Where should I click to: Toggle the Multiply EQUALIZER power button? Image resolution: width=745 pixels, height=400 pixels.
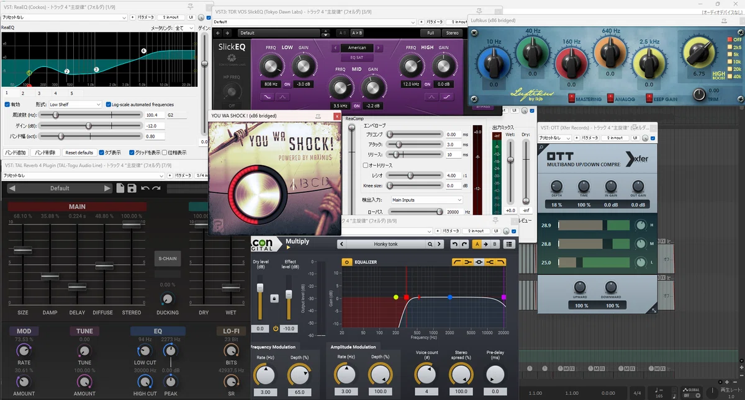tap(347, 262)
